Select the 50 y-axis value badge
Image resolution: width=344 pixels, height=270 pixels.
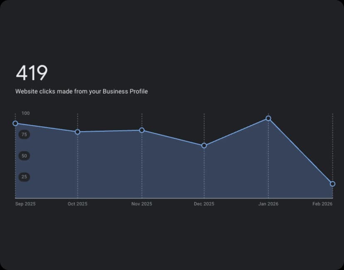[24, 156]
